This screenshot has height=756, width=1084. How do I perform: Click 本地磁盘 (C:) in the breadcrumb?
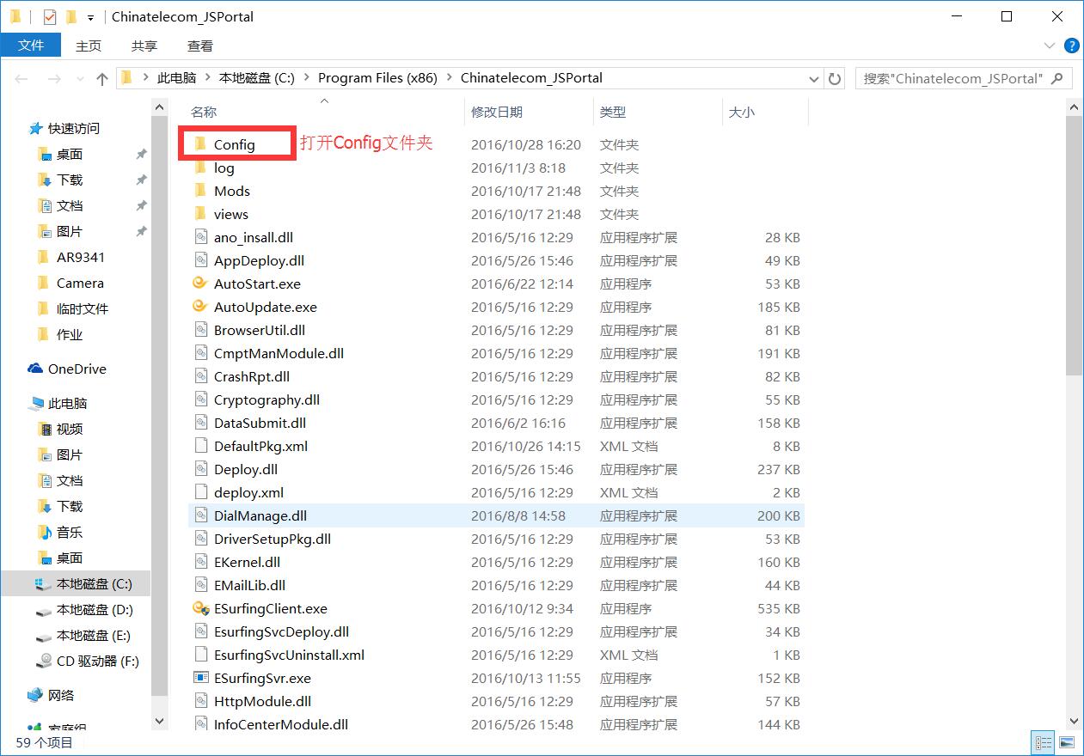point(256,78)
